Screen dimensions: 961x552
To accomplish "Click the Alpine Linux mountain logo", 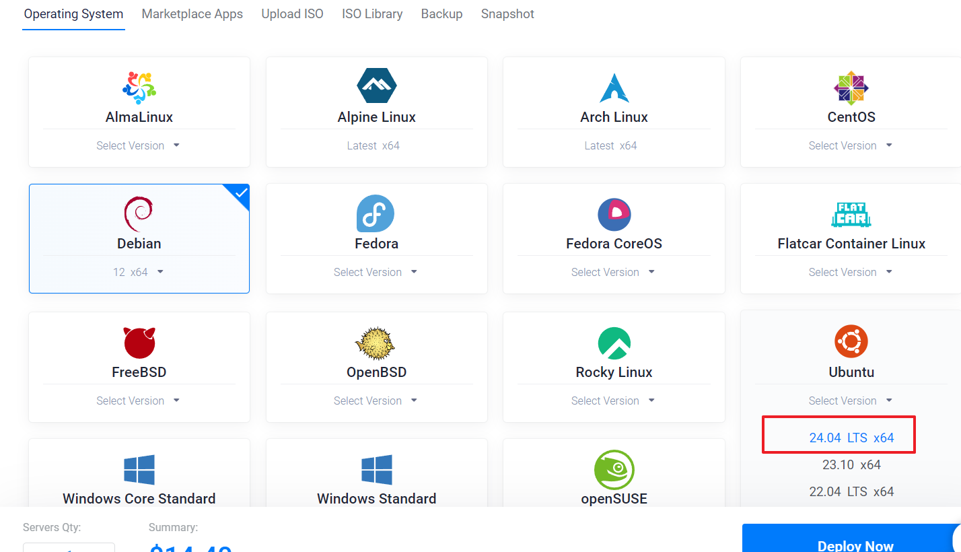I will point(377,85).
